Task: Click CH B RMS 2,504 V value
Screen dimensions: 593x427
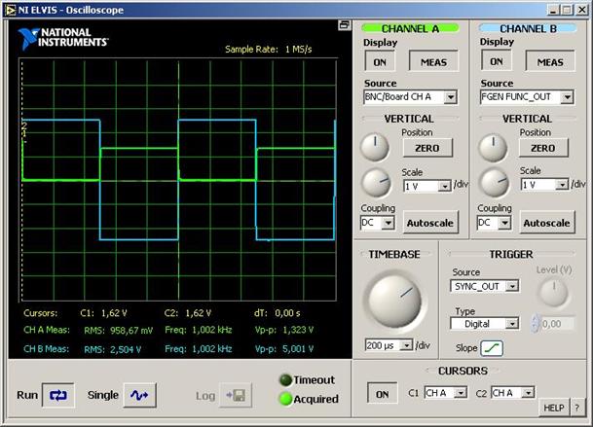Action: pos(126,349)
